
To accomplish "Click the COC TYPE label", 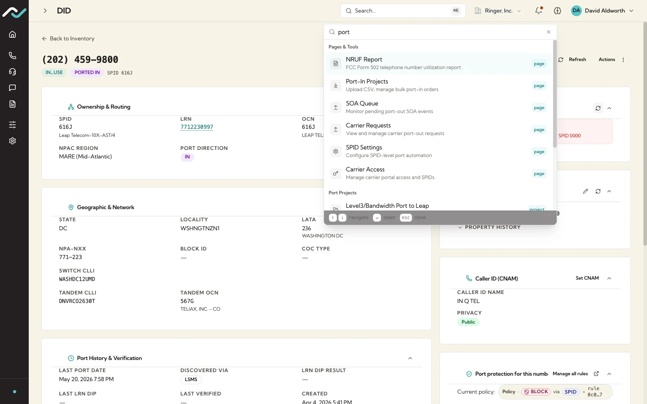I will tap(316, 249).
